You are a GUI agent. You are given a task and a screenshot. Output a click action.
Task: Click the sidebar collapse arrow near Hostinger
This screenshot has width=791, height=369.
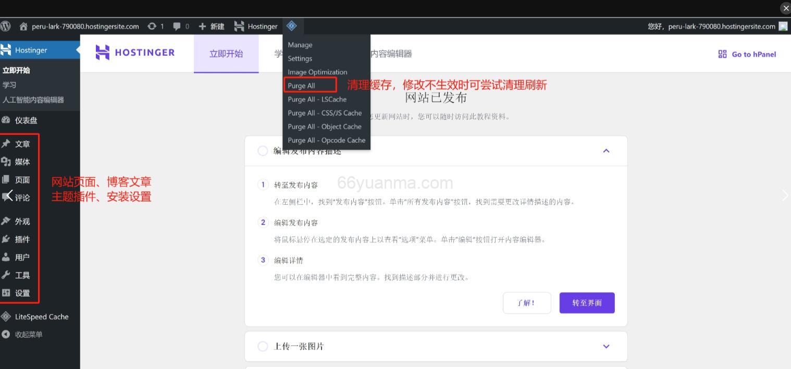[77, 50]
